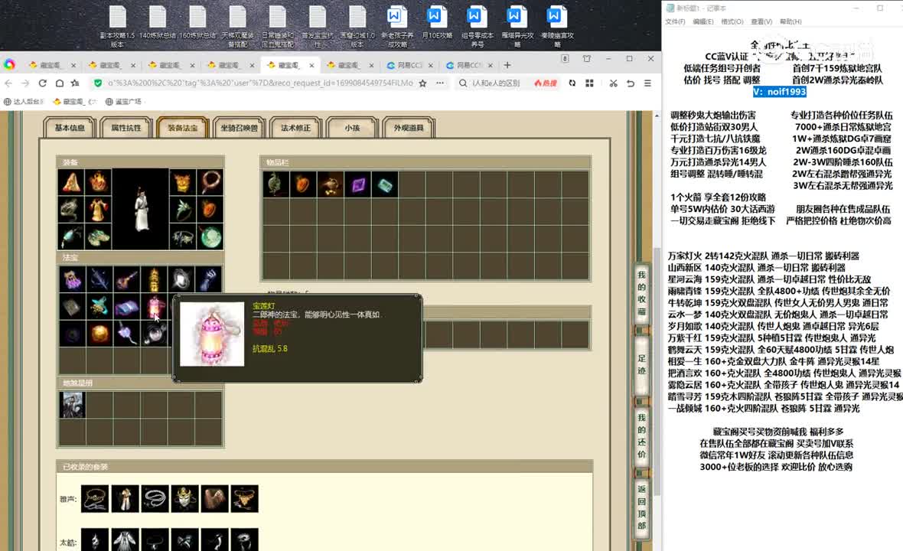This screenshot has width=903, height=551.
Task: Click the browser reload button
Action: (42, 83)
